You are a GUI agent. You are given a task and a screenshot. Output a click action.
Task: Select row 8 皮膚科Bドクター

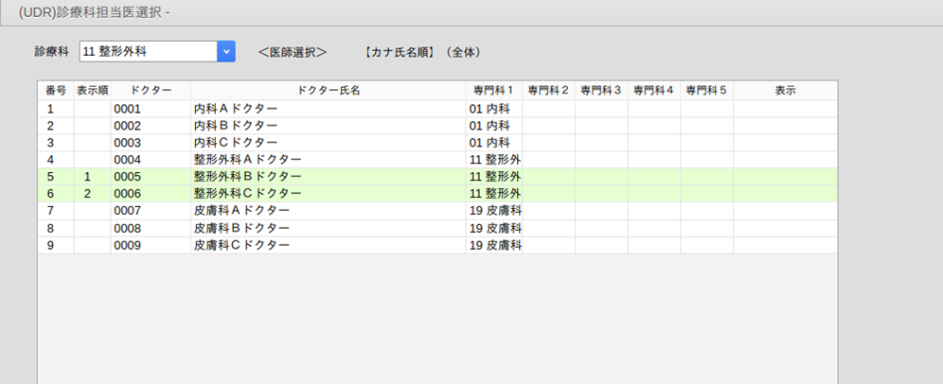click(437, 228)
